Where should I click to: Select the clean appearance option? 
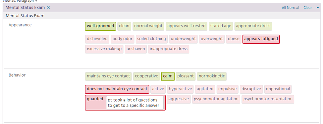pyautogui.click(x=124, y=26)
